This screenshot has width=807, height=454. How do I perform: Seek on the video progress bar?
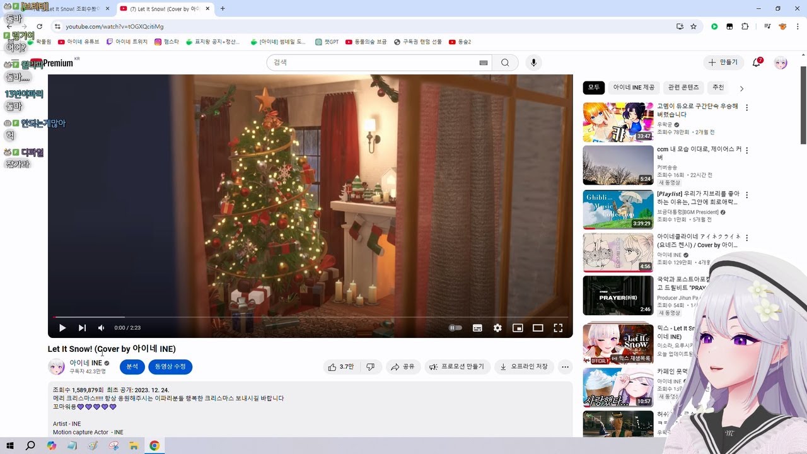pos(310,317)
